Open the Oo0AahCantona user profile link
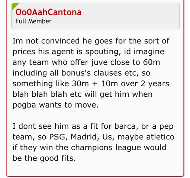Image resolution: width=190 pixels, height=178 pixels. pos(48,12)
